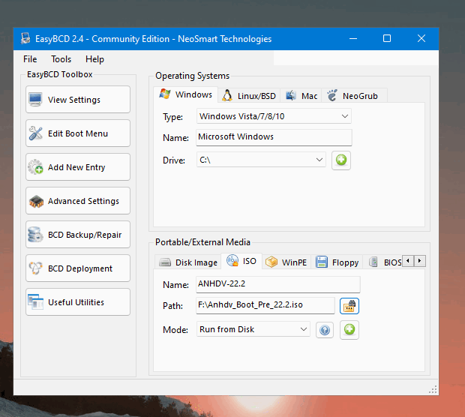Viewport: 465px width, 417px height.
Task: Switch to the Windows tab
Action: coord(186,94)
